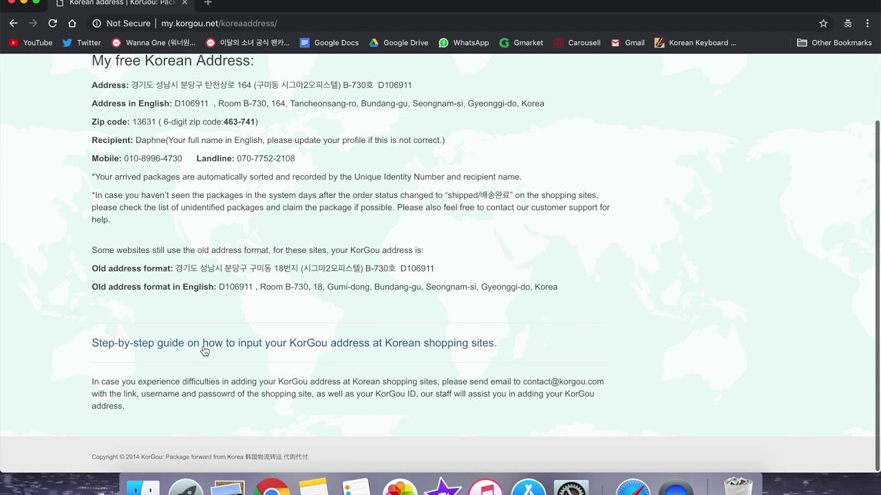Open the Gmail bookmark
This screenshot has height=495, width=881.
pyautogui.click(x=628, y=43)
